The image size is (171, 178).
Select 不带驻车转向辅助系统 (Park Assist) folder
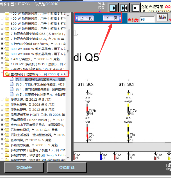pyautogui.click(x=38, y=69)
